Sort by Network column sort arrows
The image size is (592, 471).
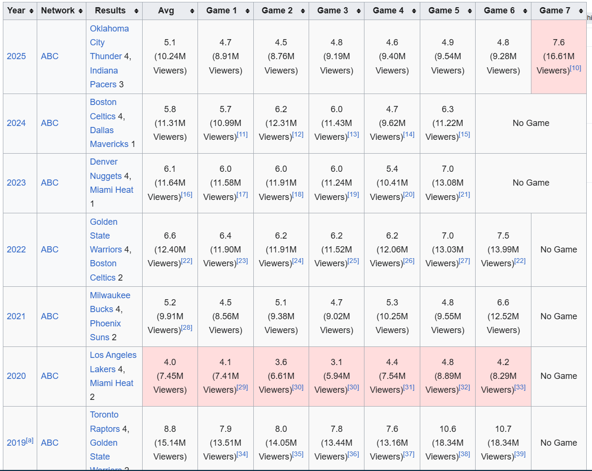coord(81,11)
